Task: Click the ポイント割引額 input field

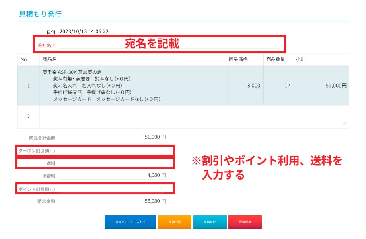Action: pos(113,189)
